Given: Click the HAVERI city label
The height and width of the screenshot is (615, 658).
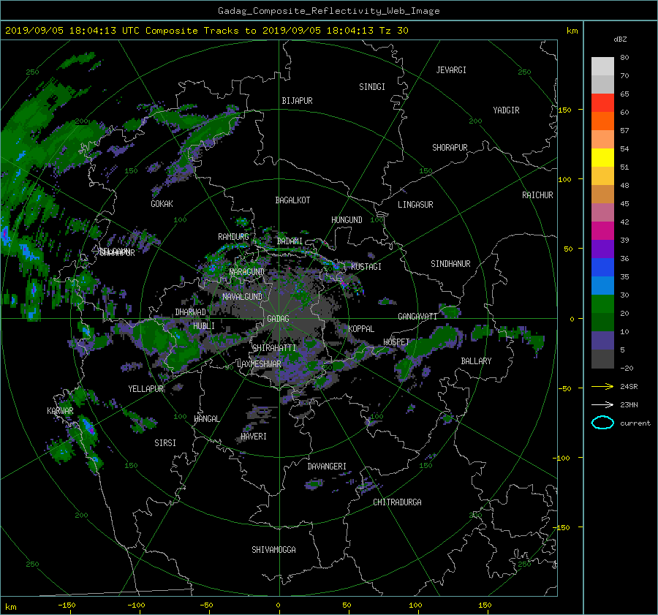Looking at the screenshot, I should (254, 437).
